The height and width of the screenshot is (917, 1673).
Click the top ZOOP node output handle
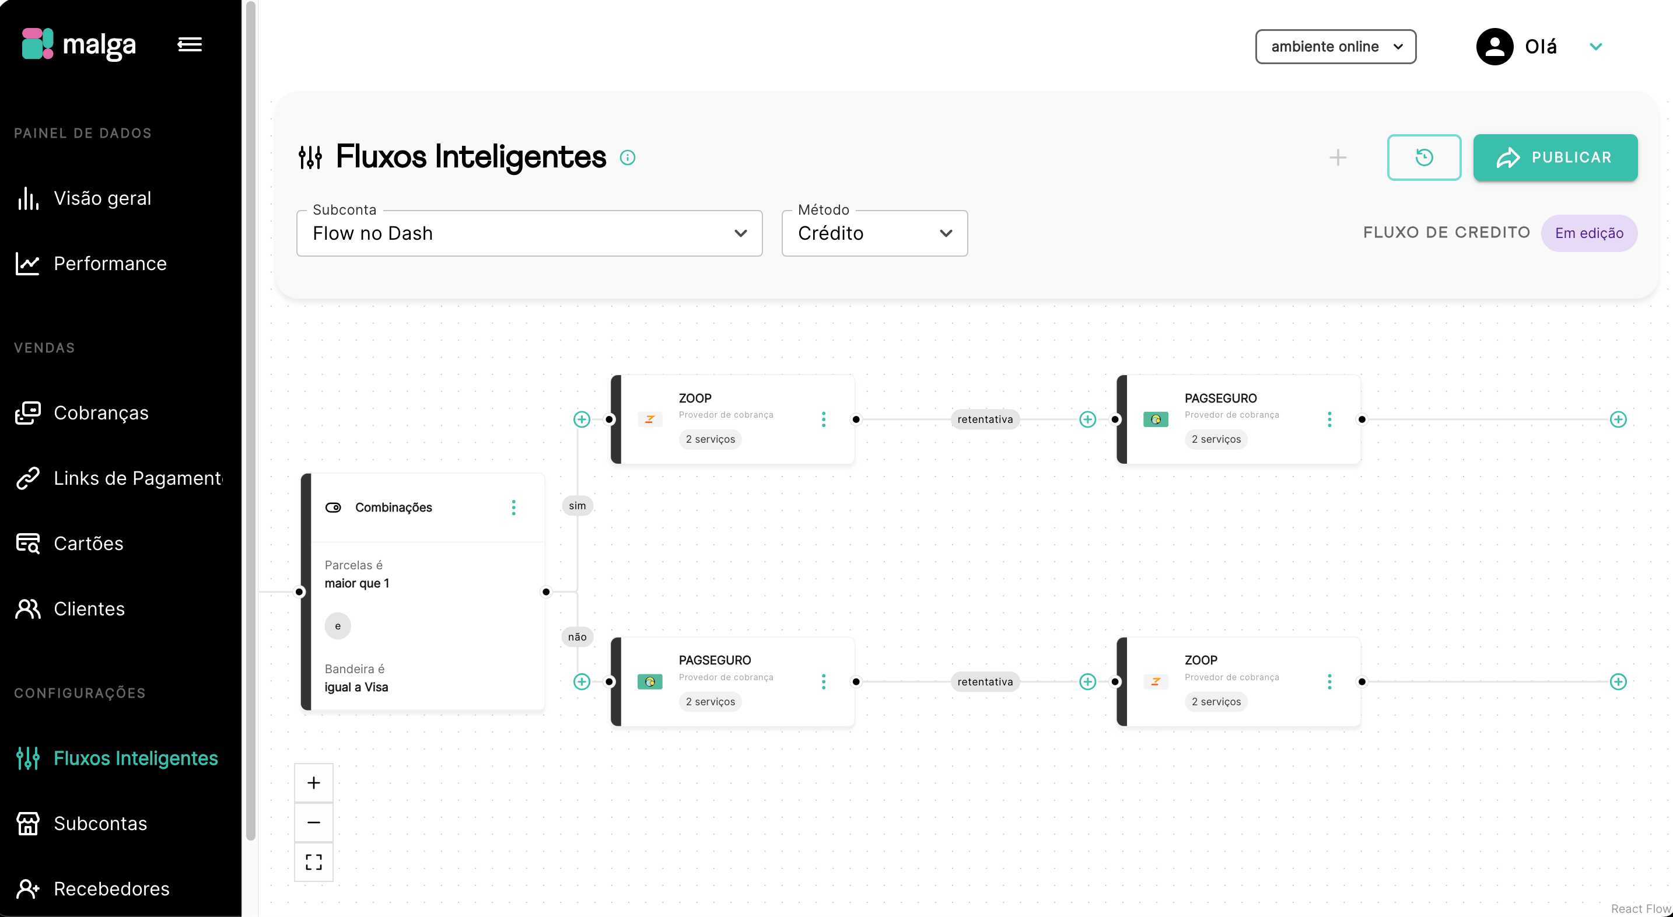pos(856,419)
